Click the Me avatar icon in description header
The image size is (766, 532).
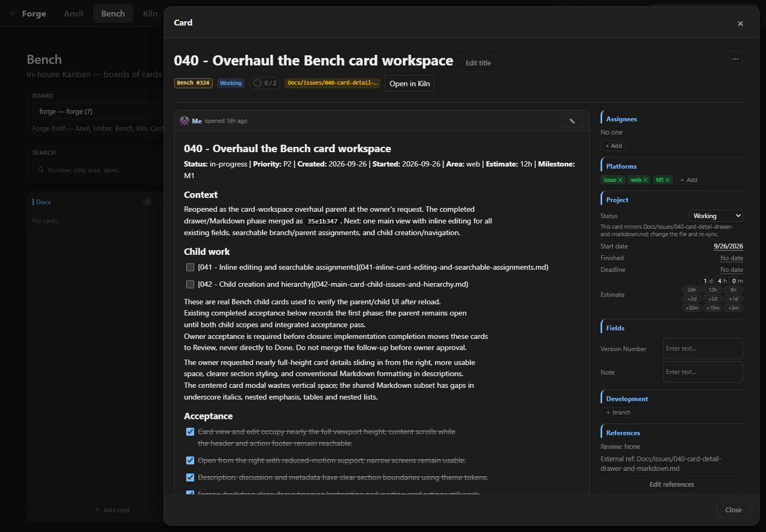point(185,121)
